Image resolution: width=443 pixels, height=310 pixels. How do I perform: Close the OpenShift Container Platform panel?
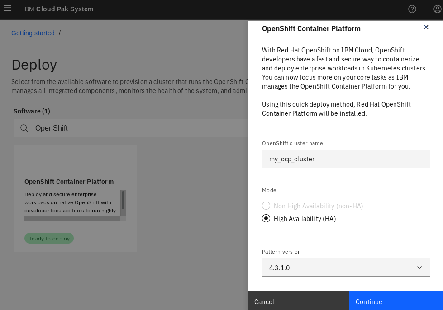click(426, 27)
